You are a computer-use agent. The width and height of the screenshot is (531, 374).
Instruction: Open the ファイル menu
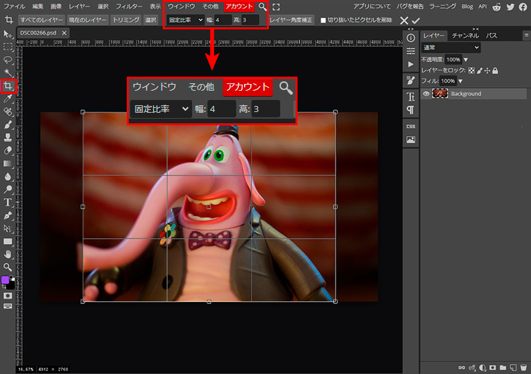[15, 7]
